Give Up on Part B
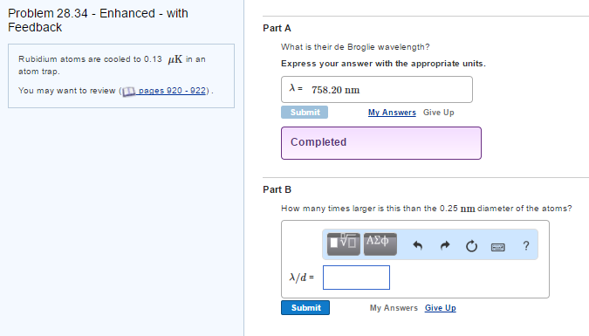The height and width of the screenshot is (336, 589). 441,308
